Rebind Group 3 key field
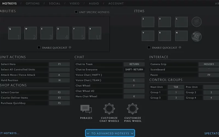 [176, 98]
